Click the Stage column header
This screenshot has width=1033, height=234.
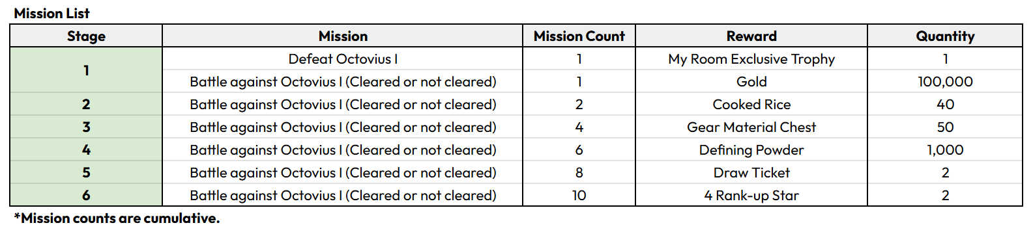coord(86,36)
